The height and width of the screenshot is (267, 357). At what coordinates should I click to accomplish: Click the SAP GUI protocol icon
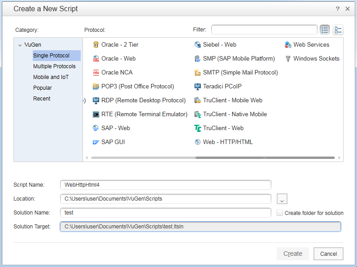[96, 142]
